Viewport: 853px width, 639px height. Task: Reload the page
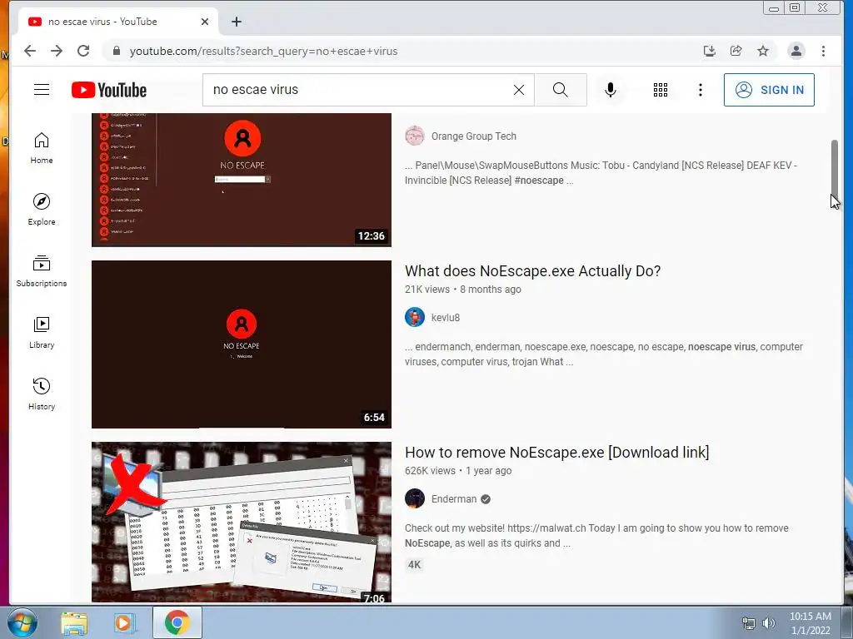83,51
